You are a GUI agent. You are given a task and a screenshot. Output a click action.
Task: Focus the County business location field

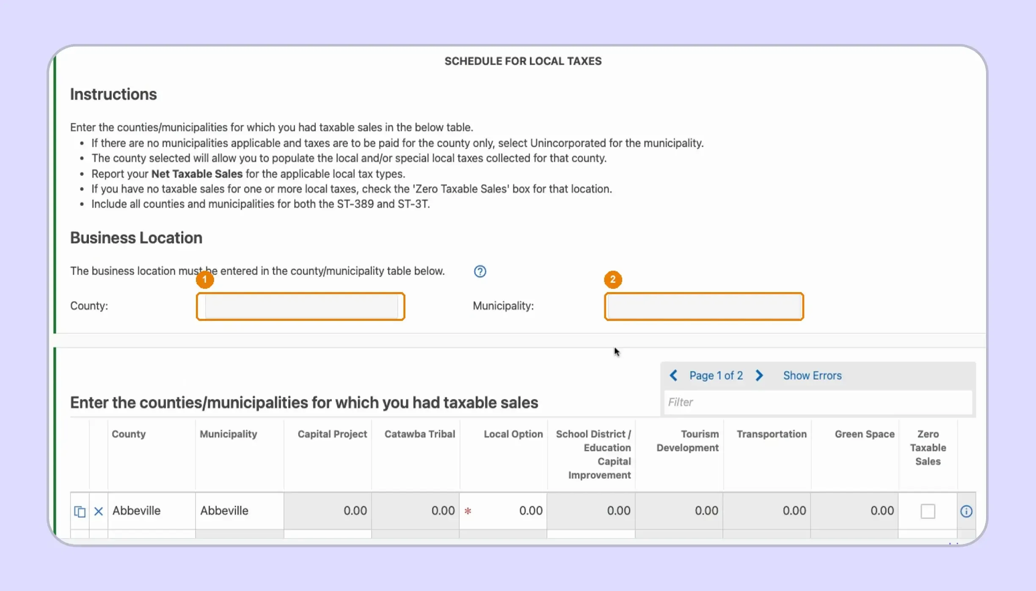point(300,306)
